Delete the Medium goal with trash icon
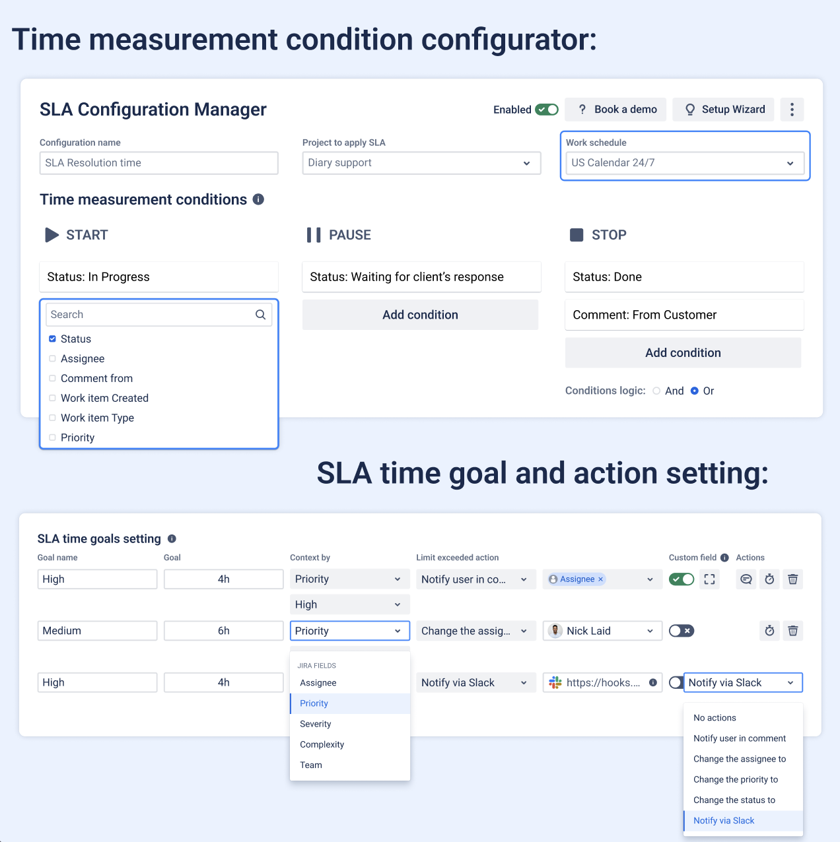Image resolution: width=840 pixels, height=842 pixels. coord(793,631)
